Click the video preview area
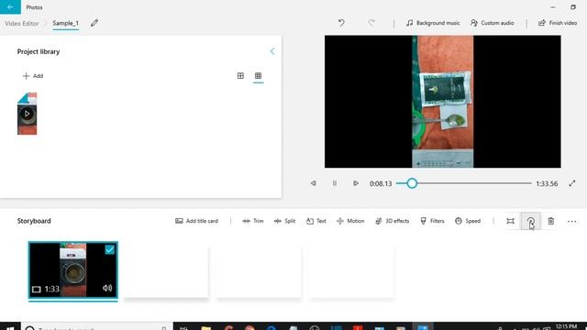587x330 pixels. pos(442,102)
